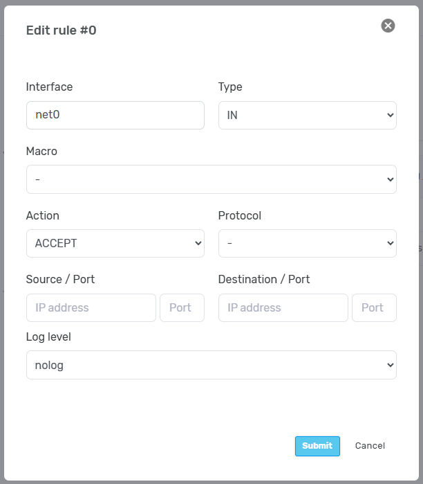The width and height of the screenshot is (423, 484).
Task: Open the Log level dropdown showing nolog
Action: pyautogui.click(x=211, y=365)
